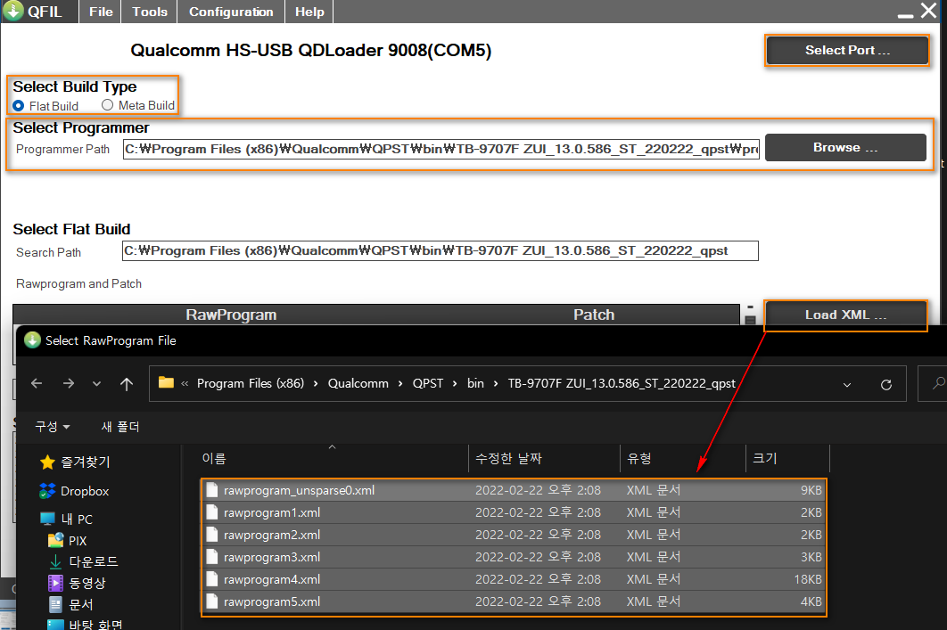Open 다운로드 (Downloads) in sidebar
947x630 pixels.
83,561
